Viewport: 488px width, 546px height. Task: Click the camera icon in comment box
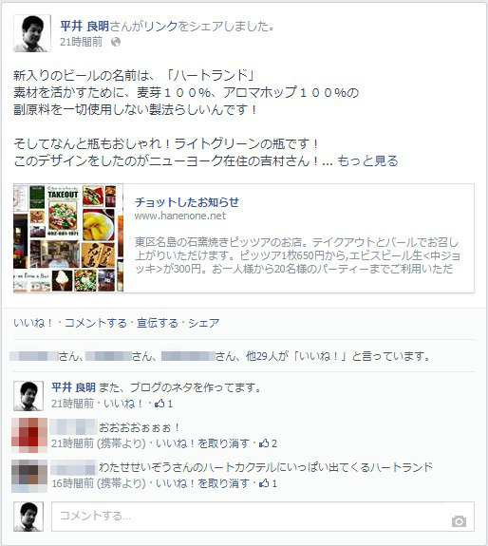coord(459,521)
